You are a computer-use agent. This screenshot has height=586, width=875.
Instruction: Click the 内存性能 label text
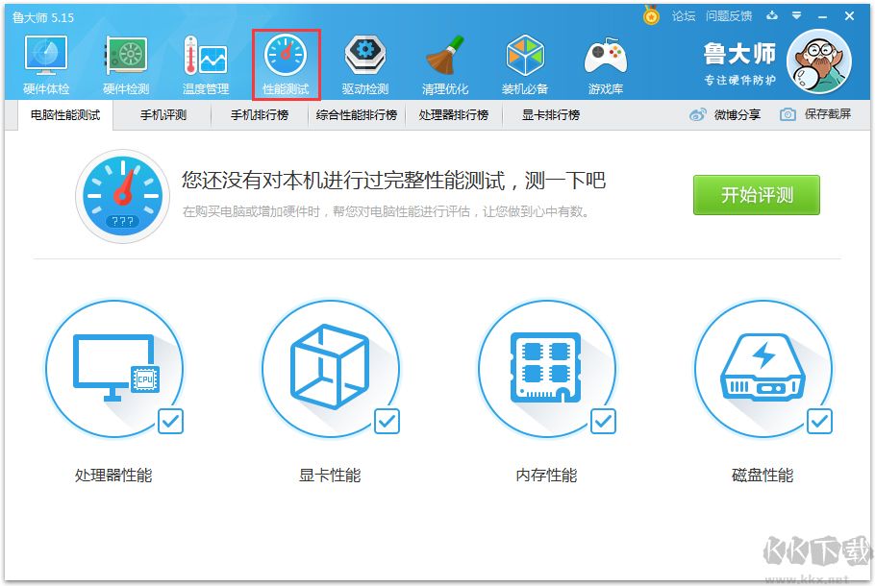tap(546, 476)
